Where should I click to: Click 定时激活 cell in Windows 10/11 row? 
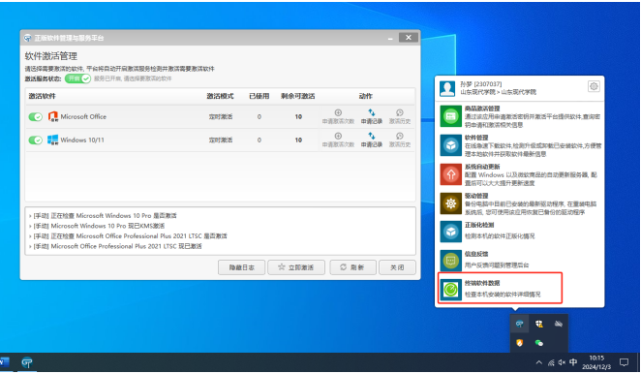(x=221, y=140)
